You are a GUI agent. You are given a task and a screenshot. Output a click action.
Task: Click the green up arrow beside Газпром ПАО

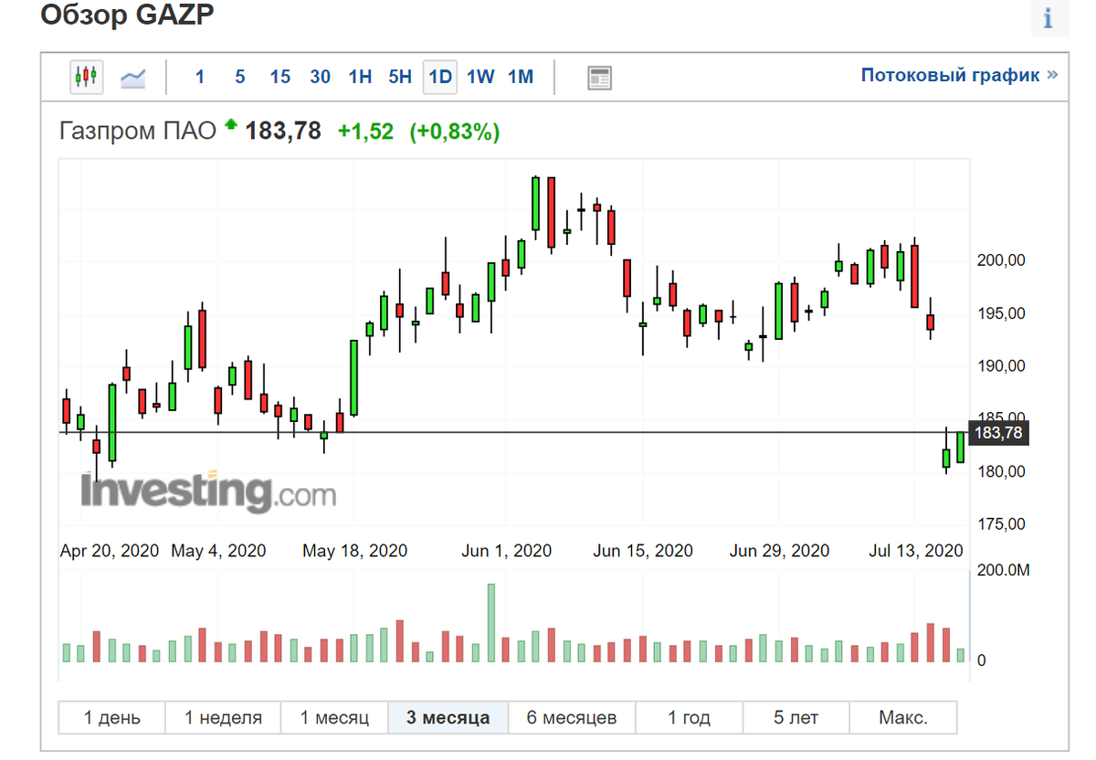(230, 123)
